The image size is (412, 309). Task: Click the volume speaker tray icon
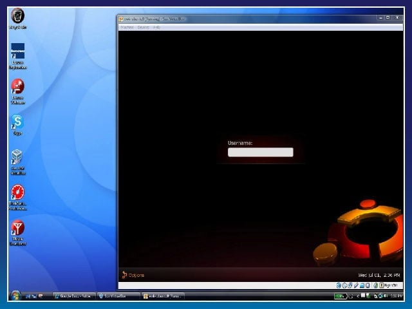click(386, 296)
